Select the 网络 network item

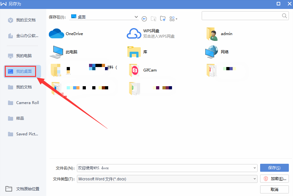pos(217,52)
